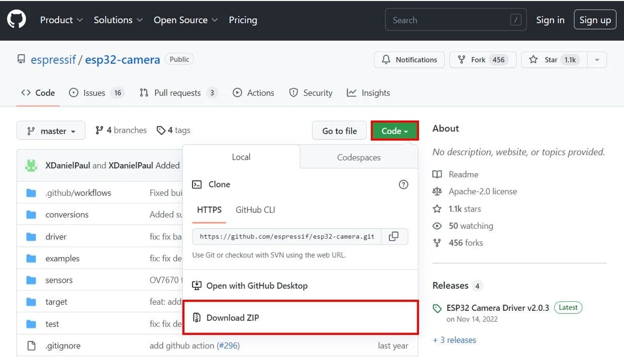
Task: Click the GitHub logo icon
Action: point(17,20)
